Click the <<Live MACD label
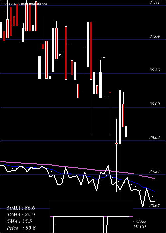166x233 pixels. (140, 224)
